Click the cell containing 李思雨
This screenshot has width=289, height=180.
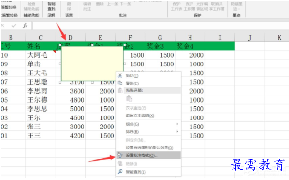tap(41, 91)
